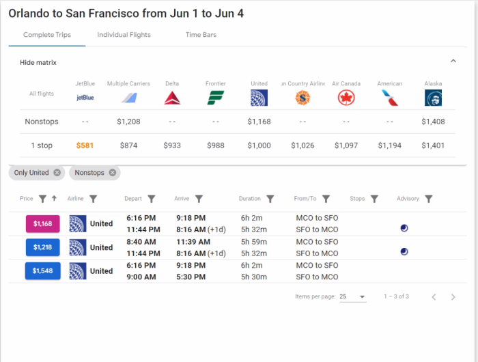Select JetBlue 1 stop fare $581

point(85,145)
